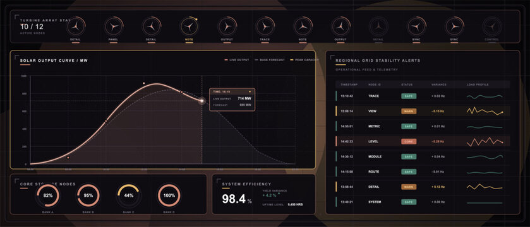Click the SAFE badge in METRIC row
This screenshot has width=530, height=227.
pyautogui.click(x=409, y=127)
